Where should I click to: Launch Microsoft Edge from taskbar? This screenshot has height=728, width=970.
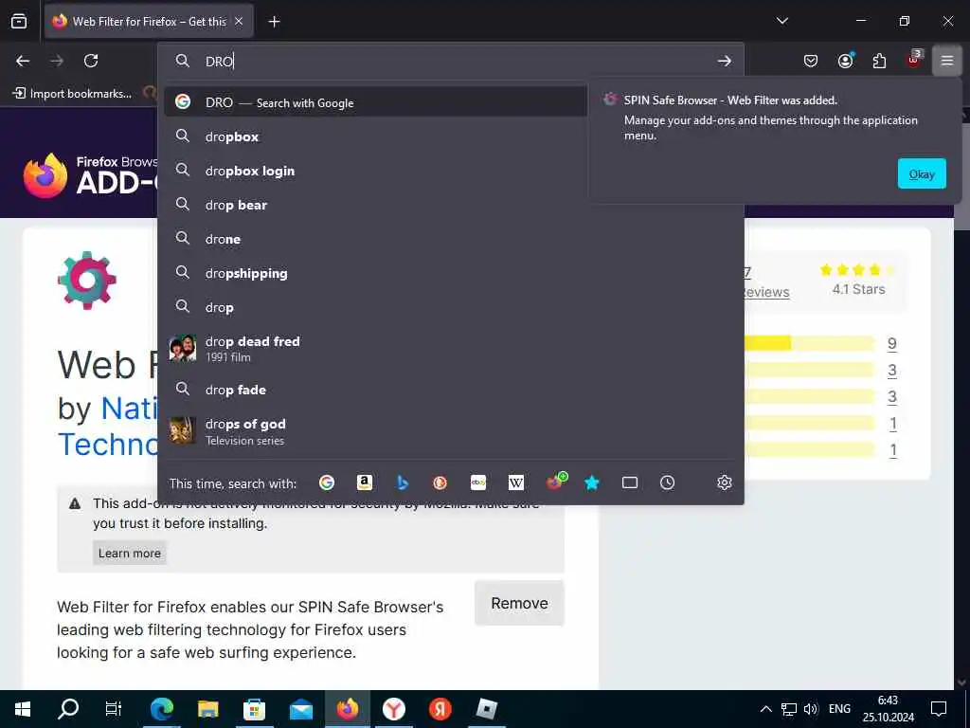(x=161, y=709)
